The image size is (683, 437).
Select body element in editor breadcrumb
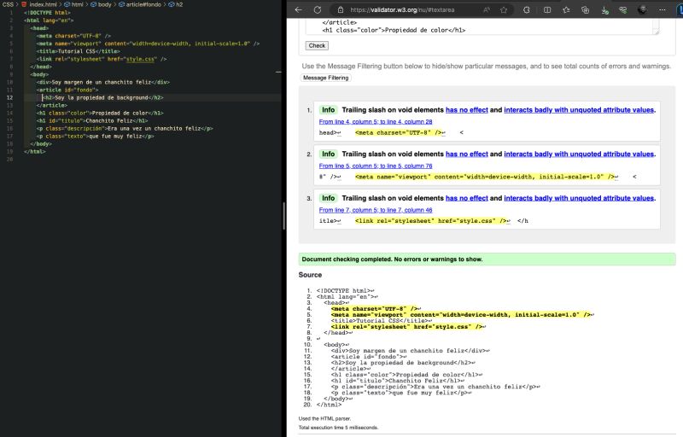104,4
